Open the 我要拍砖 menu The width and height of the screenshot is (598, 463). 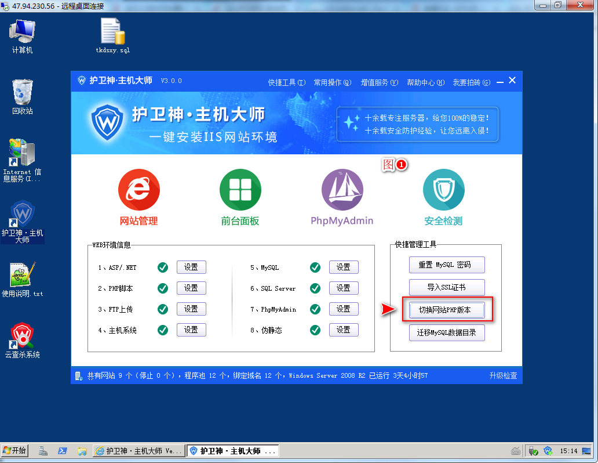click(471, 82)
